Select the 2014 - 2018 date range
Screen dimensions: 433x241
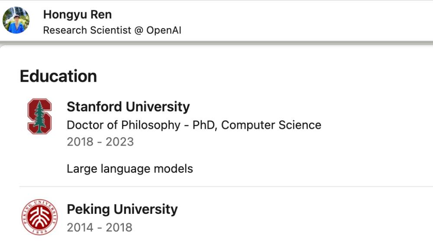point(100,228)
